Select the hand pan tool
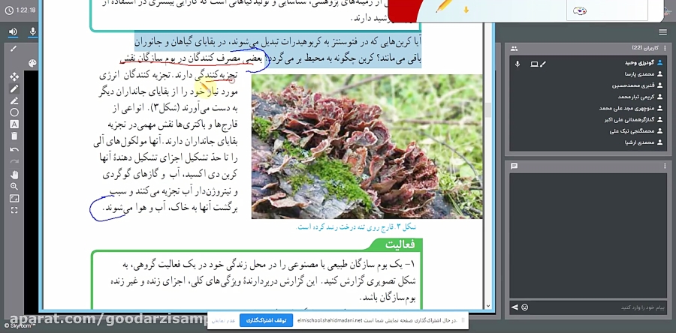Screen dimensions: 676x333 coord(14,174)
